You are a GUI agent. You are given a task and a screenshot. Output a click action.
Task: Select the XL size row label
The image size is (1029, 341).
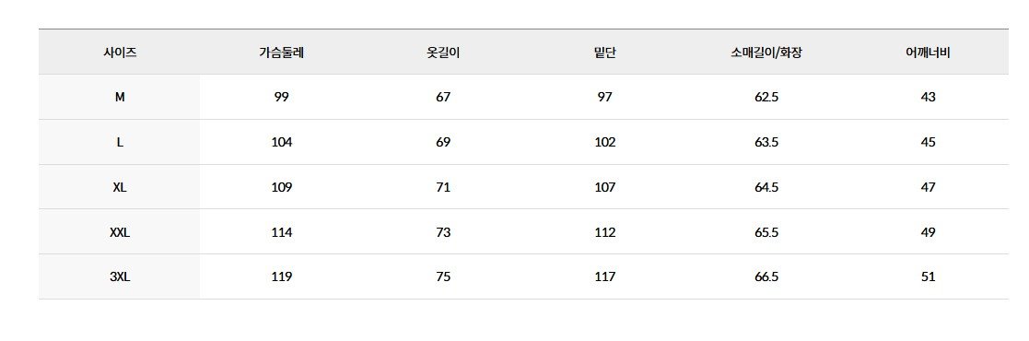(120, 187)
